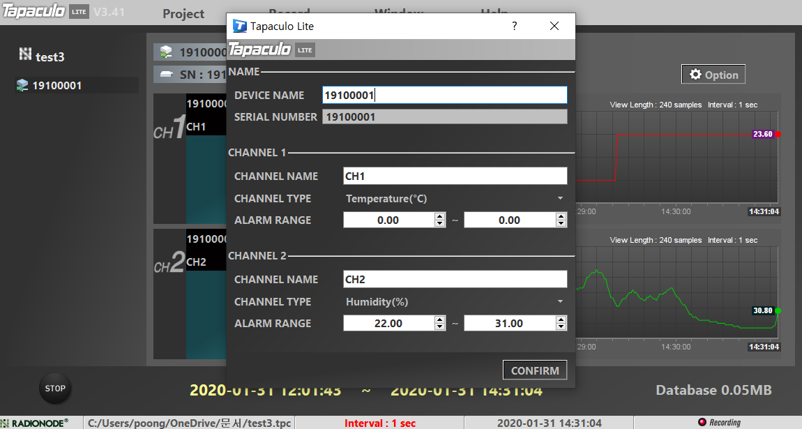Click the Recording status label
This screenshot has height=429, width=802.
pyautogui.click(x=725, y=422)
